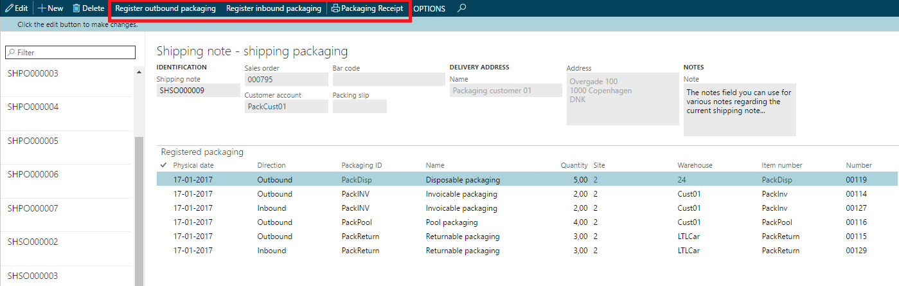Click warehouse 24 link in first row

point(682,180)
